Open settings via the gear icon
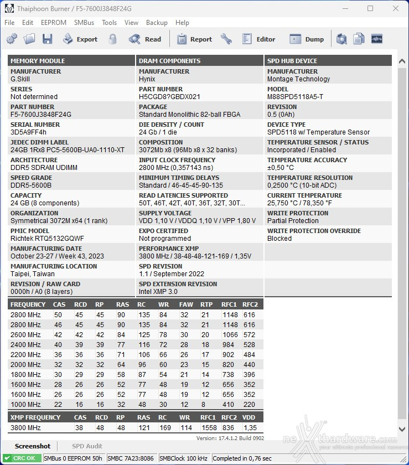 [x=12, y=39]
